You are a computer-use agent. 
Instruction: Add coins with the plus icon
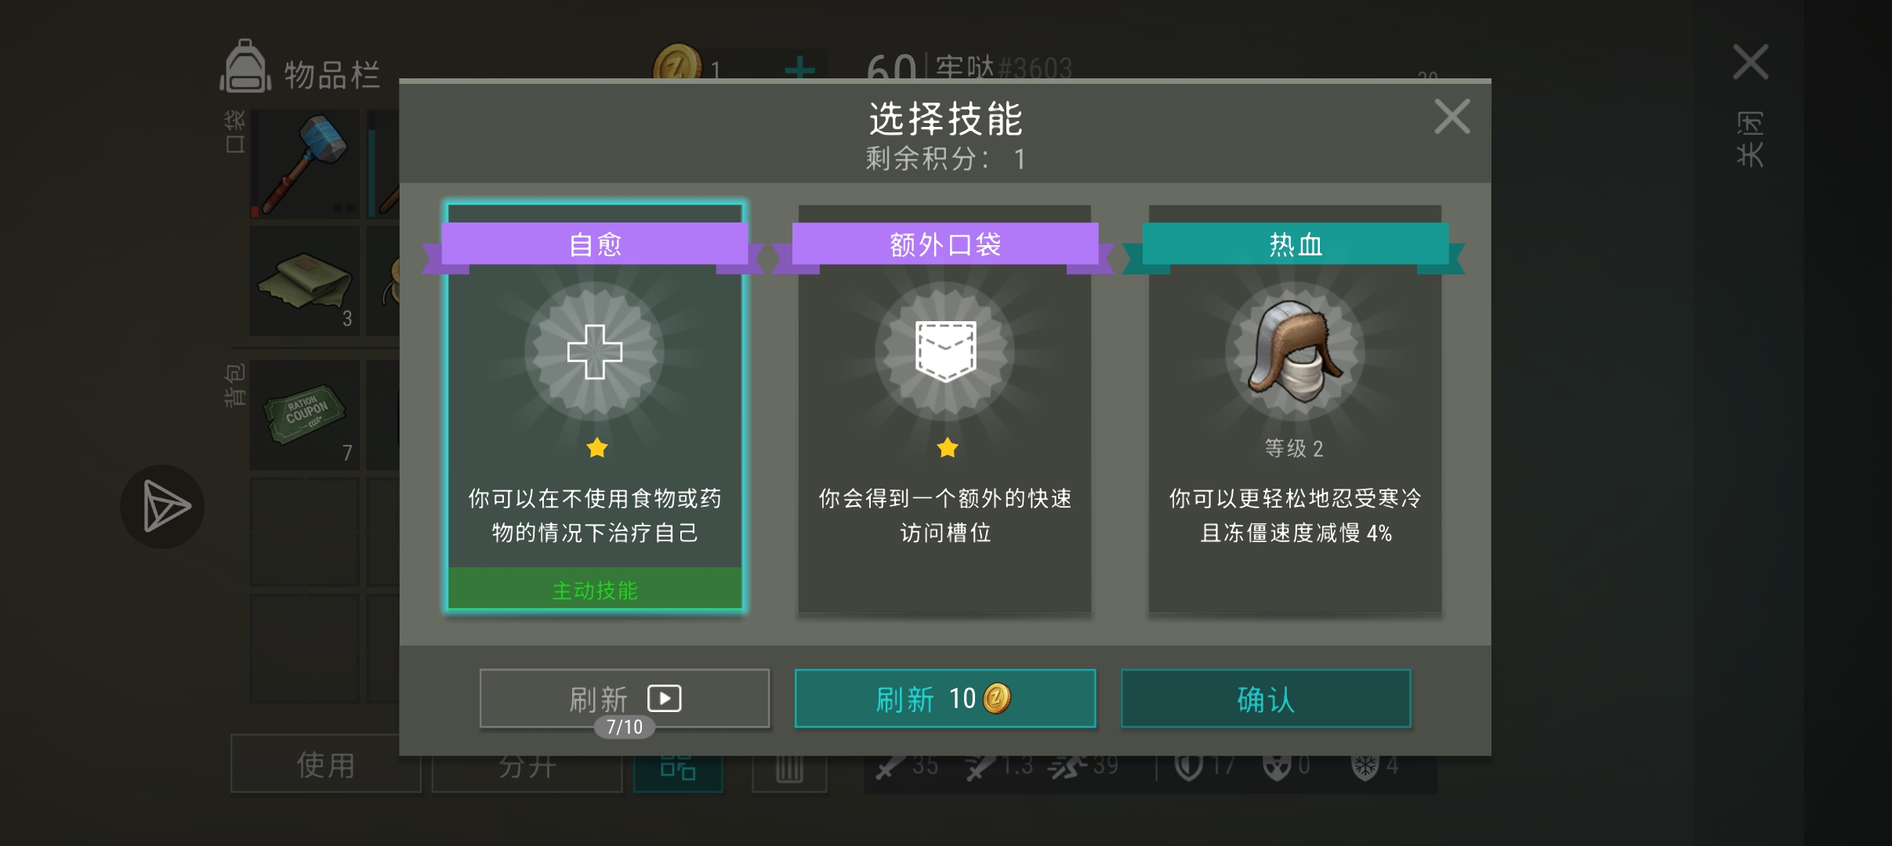point(799,69)
